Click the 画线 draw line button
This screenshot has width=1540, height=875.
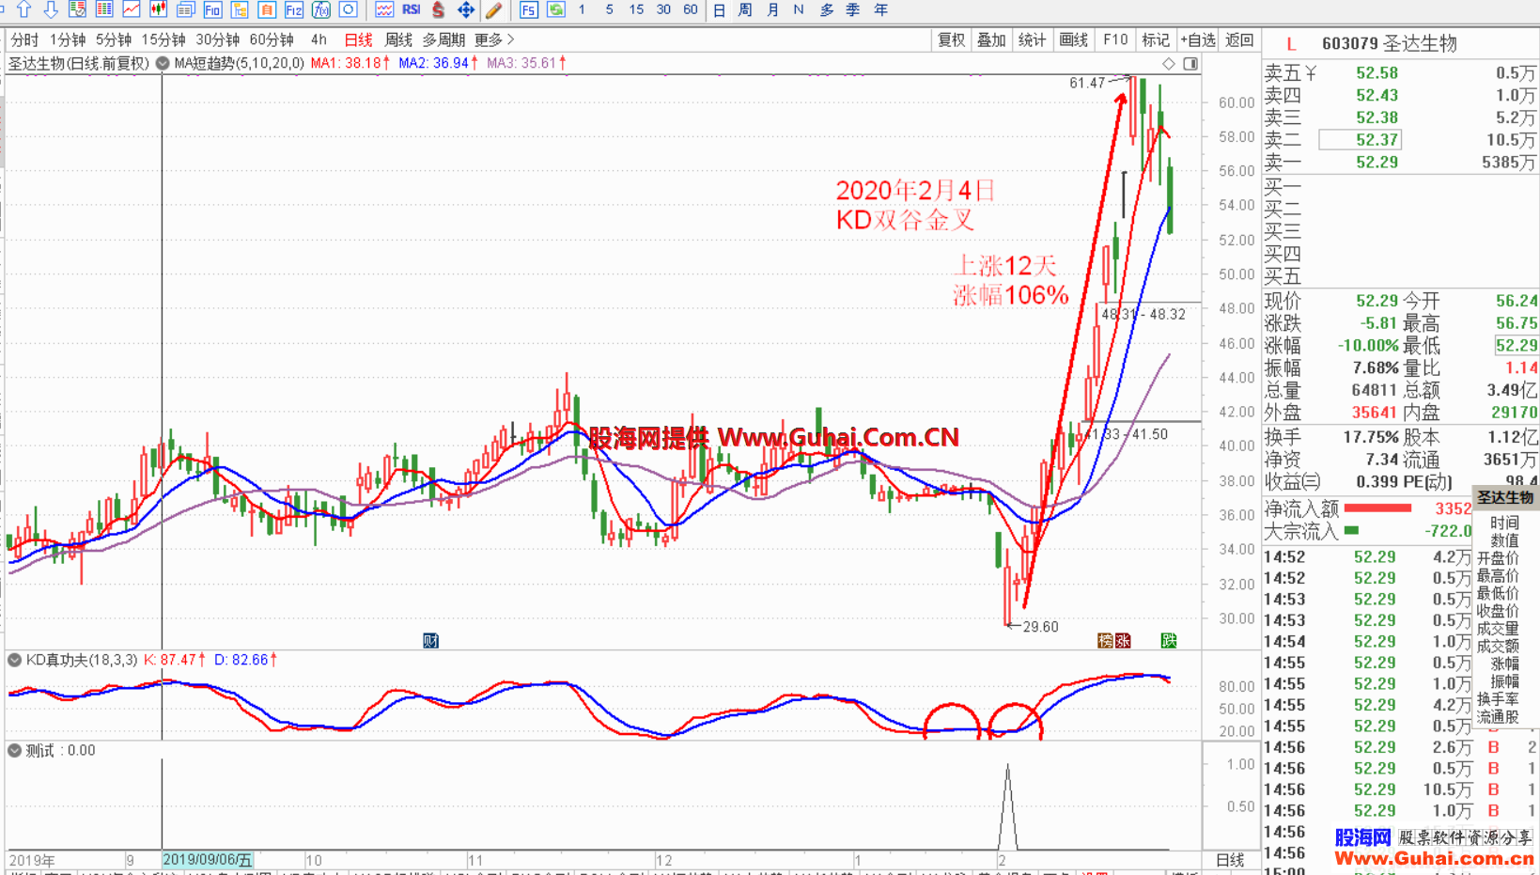pyautogui.click(x=1073, y=39)
